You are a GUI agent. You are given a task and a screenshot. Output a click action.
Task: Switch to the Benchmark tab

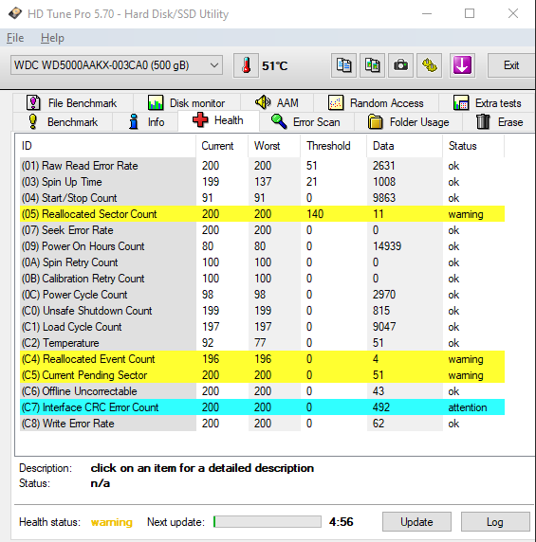tap(63, 122)
